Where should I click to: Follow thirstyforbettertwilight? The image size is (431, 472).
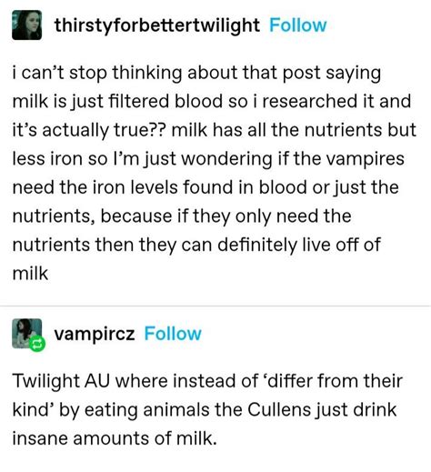coord(298,25)
